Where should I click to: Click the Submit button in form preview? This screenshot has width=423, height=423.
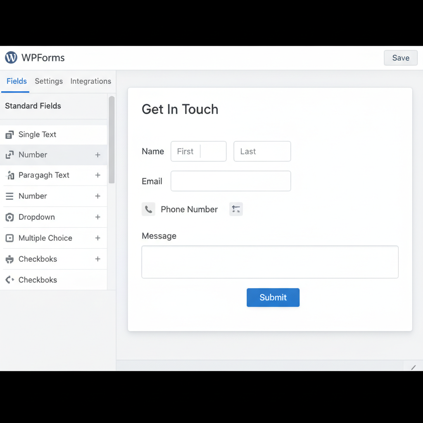[273, 297]
